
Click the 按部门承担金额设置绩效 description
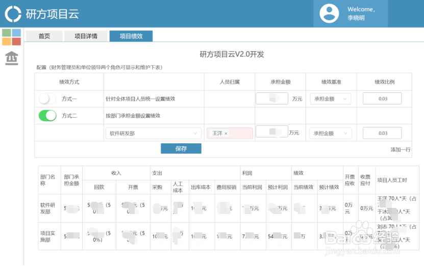(133, 116)
